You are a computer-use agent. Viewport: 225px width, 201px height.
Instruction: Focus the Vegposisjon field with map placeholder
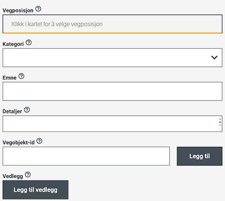(x=112, y=24)
